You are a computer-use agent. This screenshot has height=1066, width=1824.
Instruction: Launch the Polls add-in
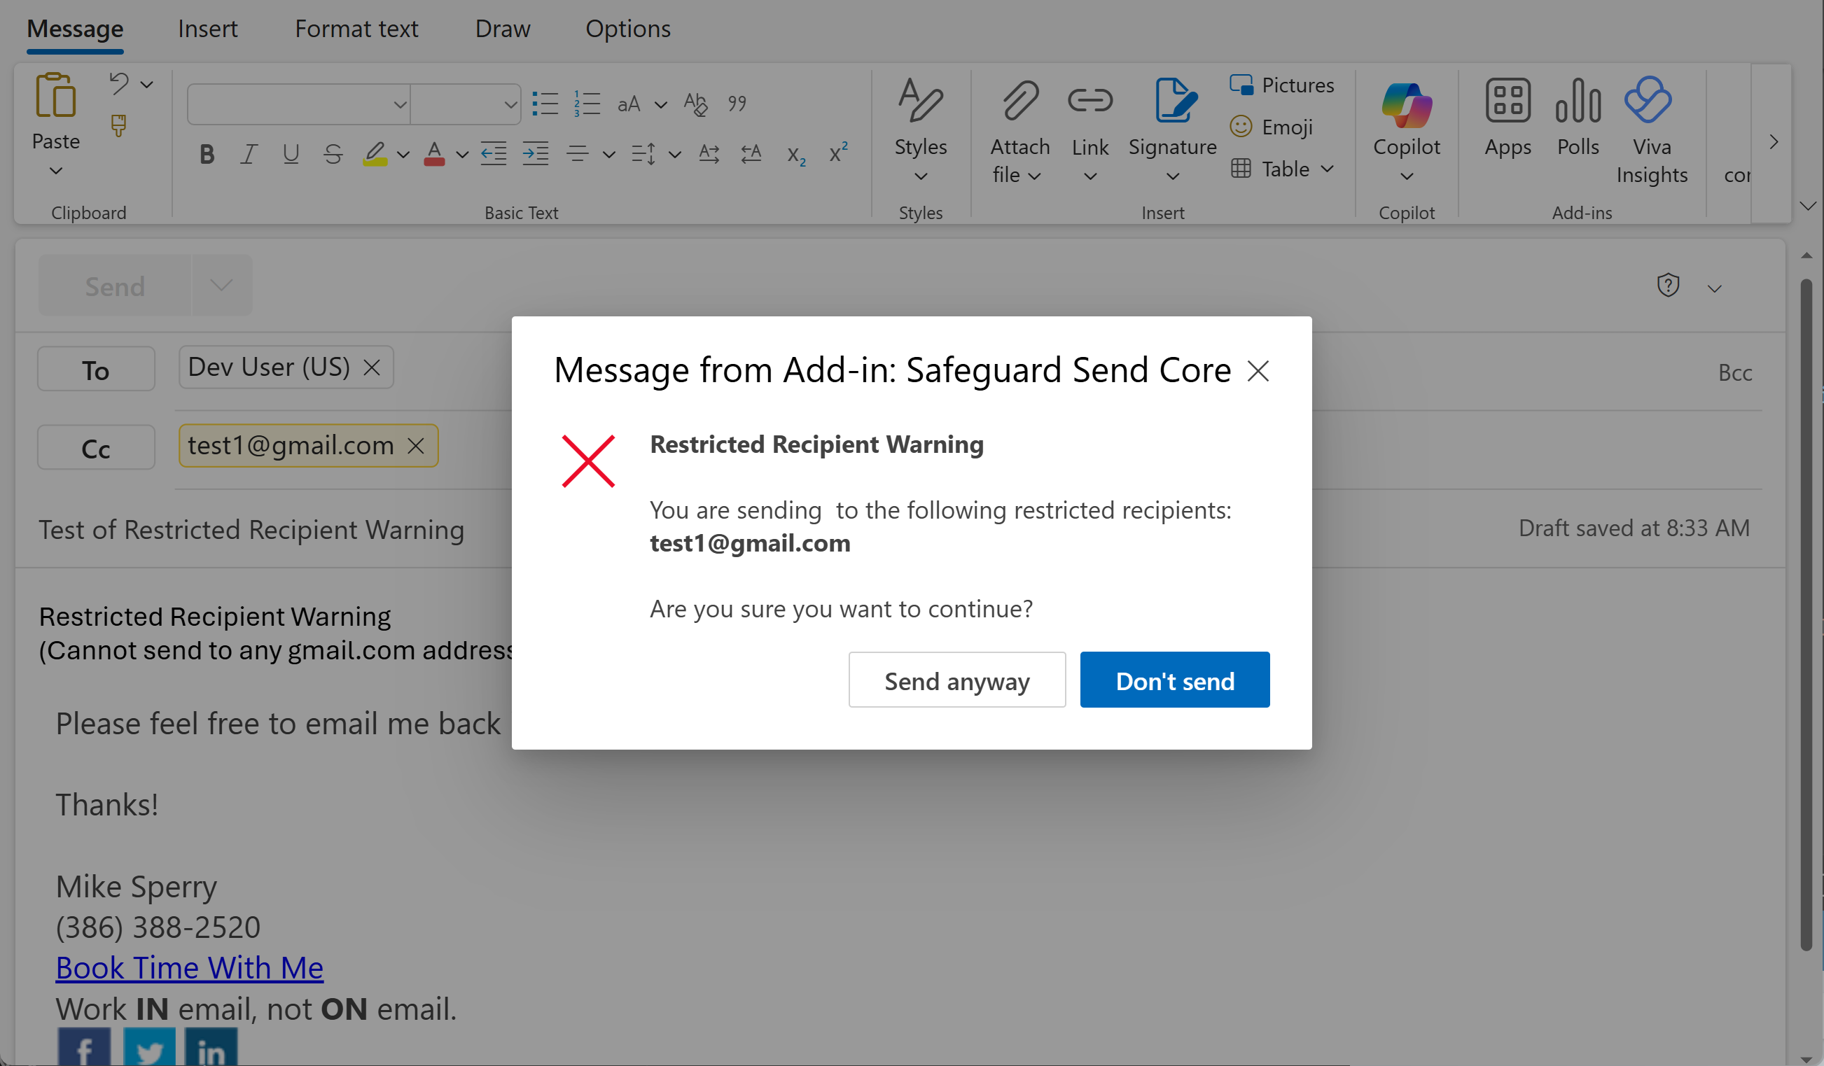tap(1578, 118)
